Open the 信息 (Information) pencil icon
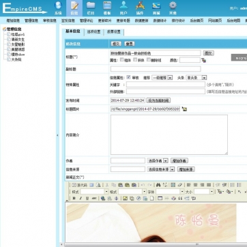247x247 pixels. coord(74,8)
